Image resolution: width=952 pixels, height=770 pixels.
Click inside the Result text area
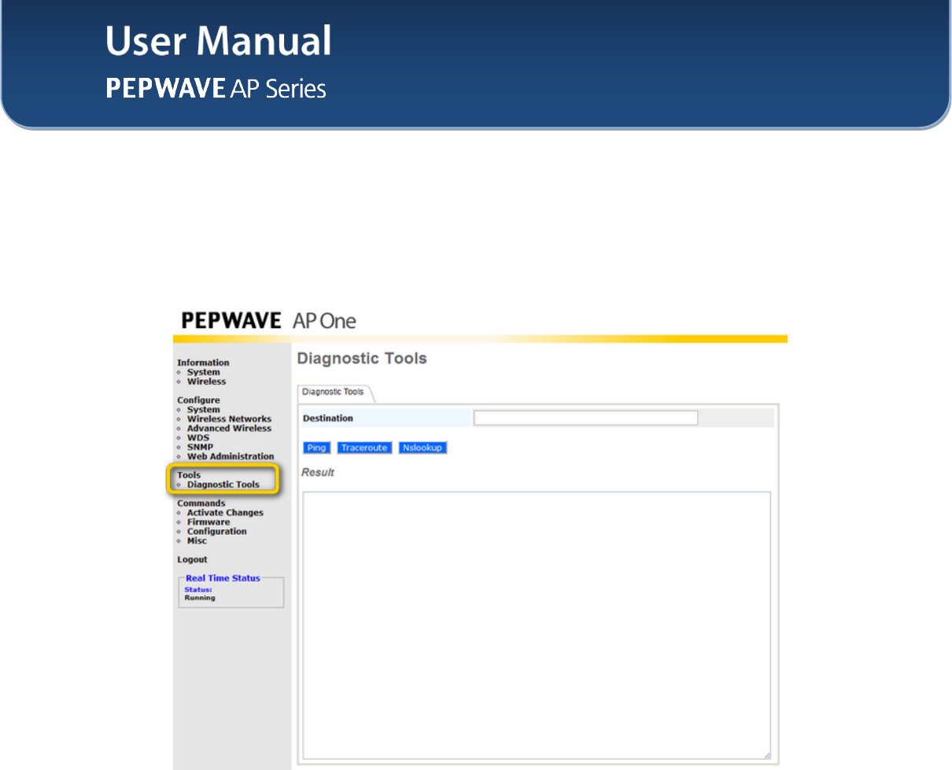pos(537,626)
